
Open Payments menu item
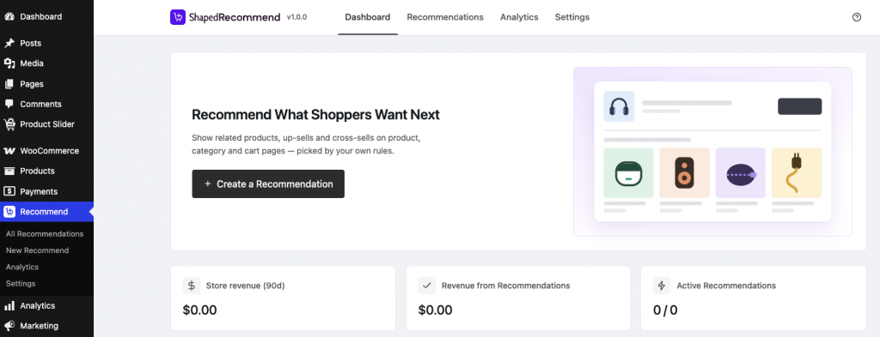[x=46, y=191]
